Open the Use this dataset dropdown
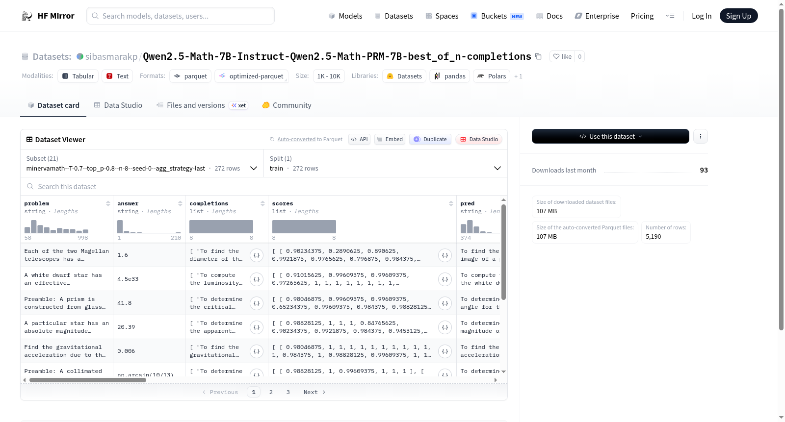Screen dimensions: 785x422 610,136
